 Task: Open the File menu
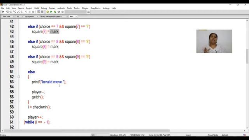point(3,8)
